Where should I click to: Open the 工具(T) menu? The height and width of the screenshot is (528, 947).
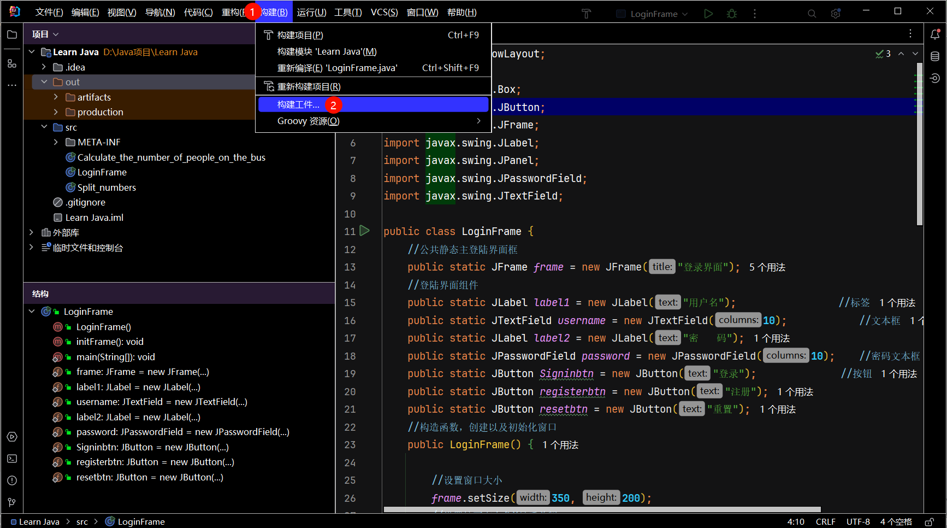coord(348,12)
